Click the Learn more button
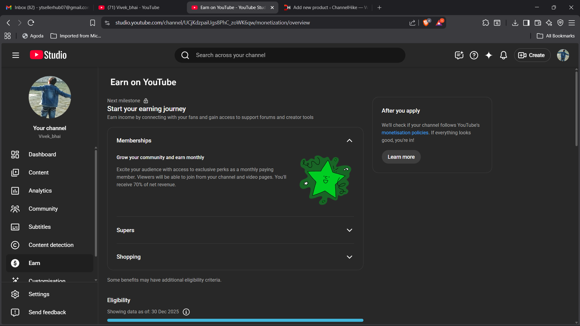580x326 pixels. coord(401,157)
